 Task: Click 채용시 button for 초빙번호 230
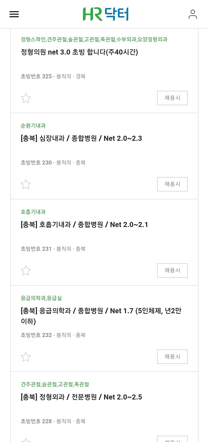172,184
